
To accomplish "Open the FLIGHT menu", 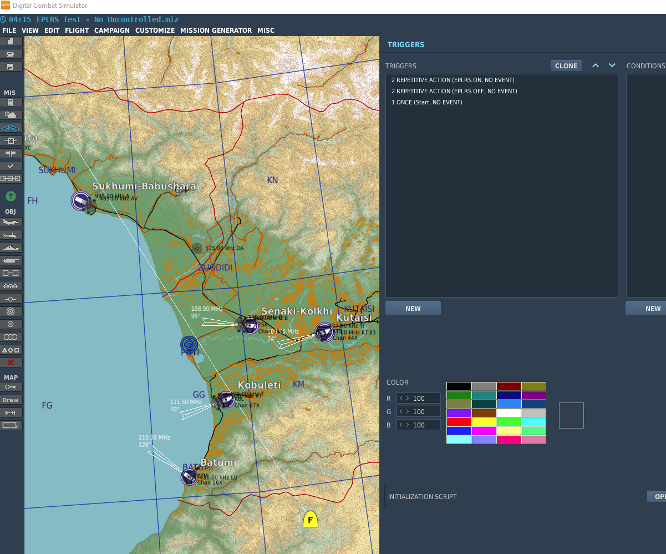I will pyautogui.click(x=77, y=31).
